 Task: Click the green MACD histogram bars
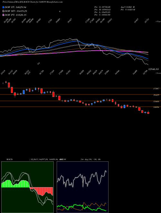[x=15, y=184]
